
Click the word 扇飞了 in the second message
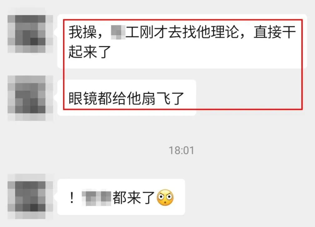pyautogui.click(x=162, y=98)
